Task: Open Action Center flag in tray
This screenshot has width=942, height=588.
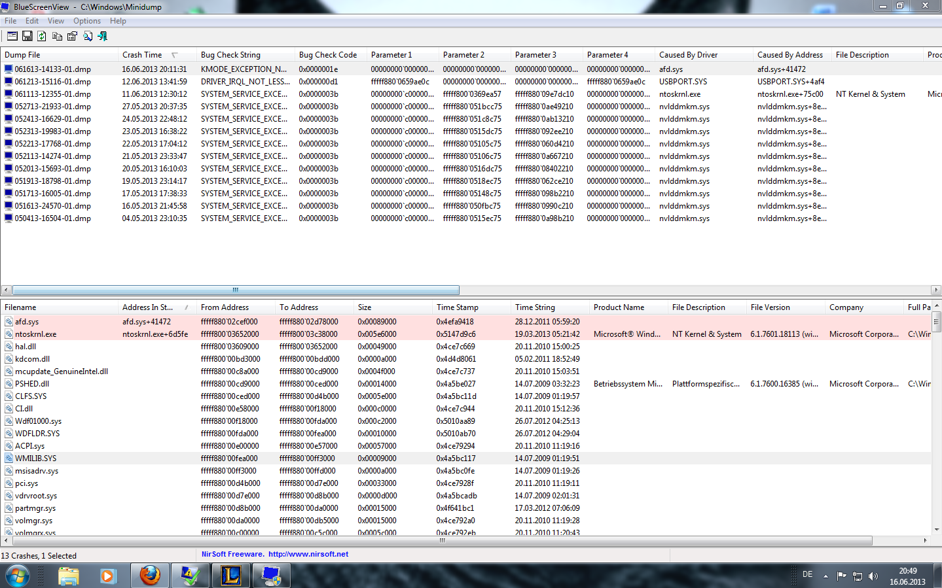Action: point(842,576)
